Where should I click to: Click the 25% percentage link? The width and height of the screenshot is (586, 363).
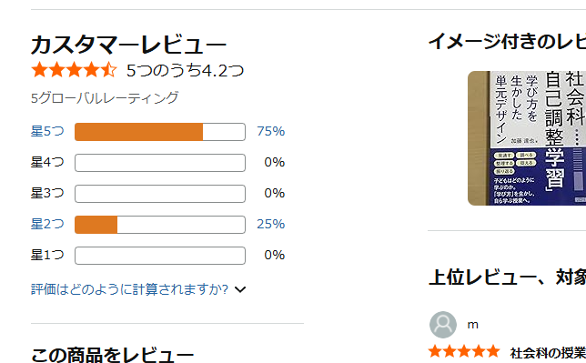point(270,225)
